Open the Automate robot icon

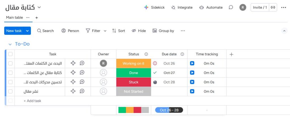(201, 7)
